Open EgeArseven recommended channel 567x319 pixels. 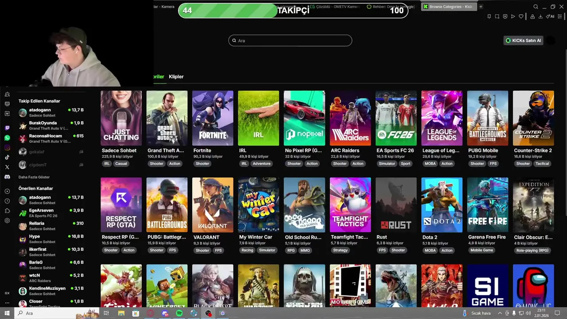click(x=51, y=213)
